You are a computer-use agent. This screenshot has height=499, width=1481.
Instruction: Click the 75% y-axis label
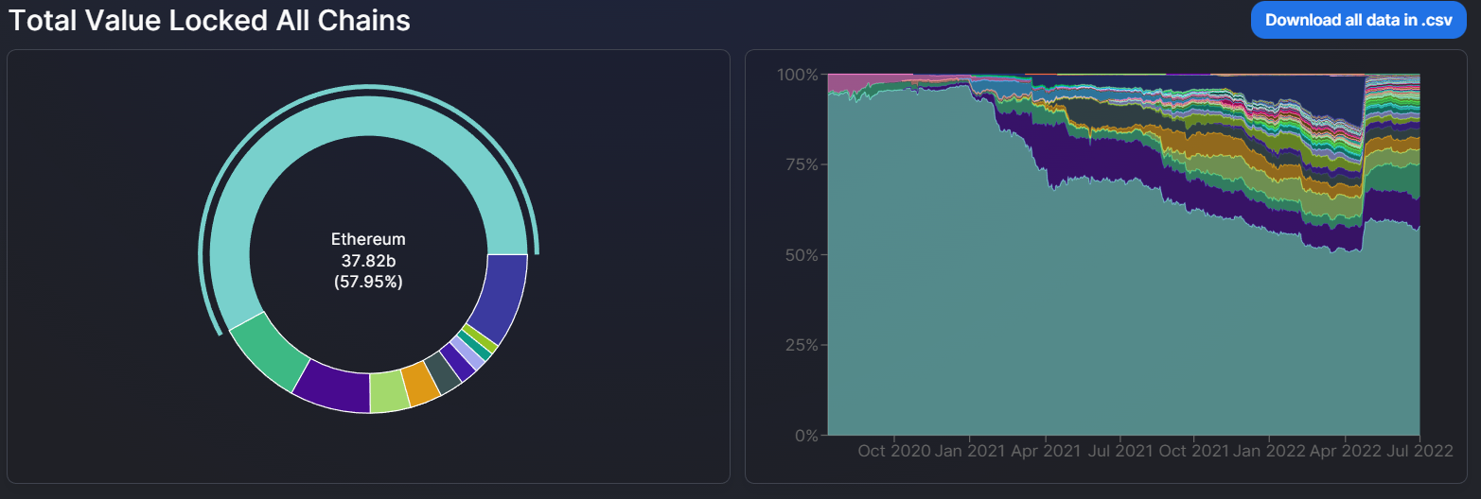(x=801, y=164)
